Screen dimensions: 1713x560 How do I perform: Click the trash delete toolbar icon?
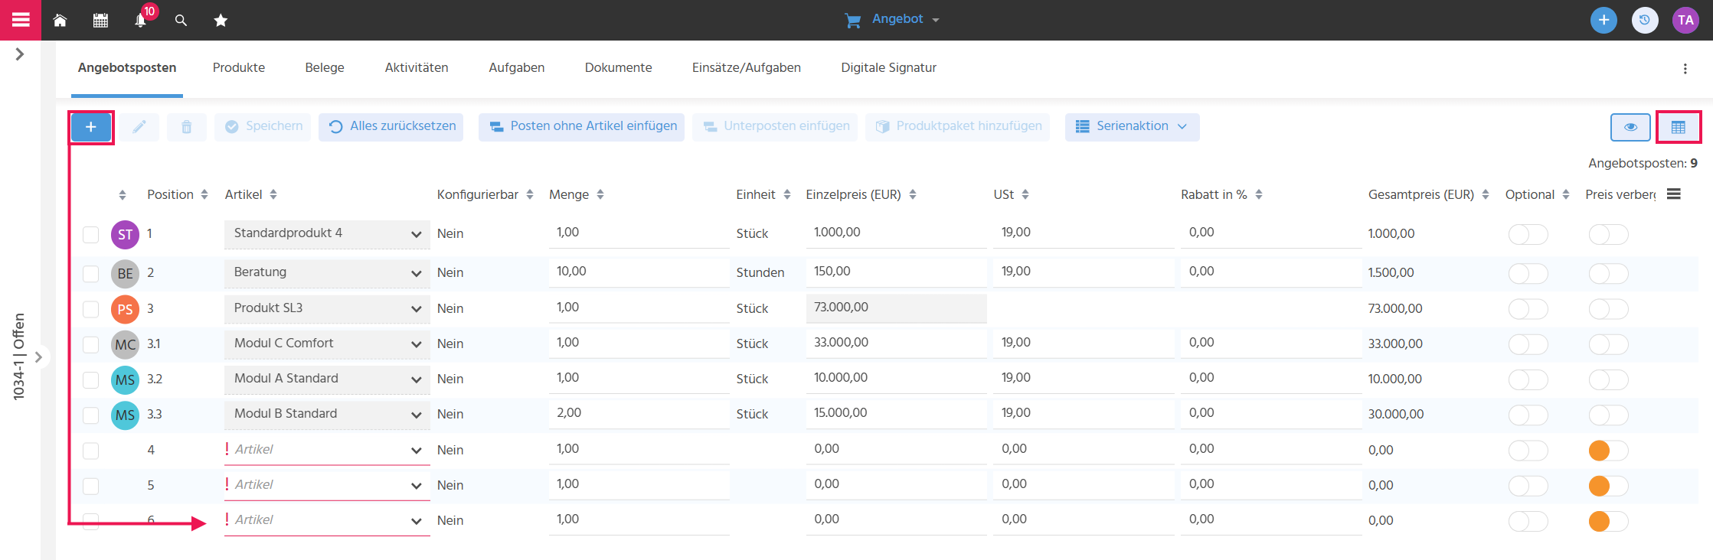[x=186, y=127]
